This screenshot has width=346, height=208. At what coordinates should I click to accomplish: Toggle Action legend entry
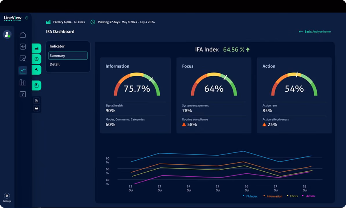[309, 196]
